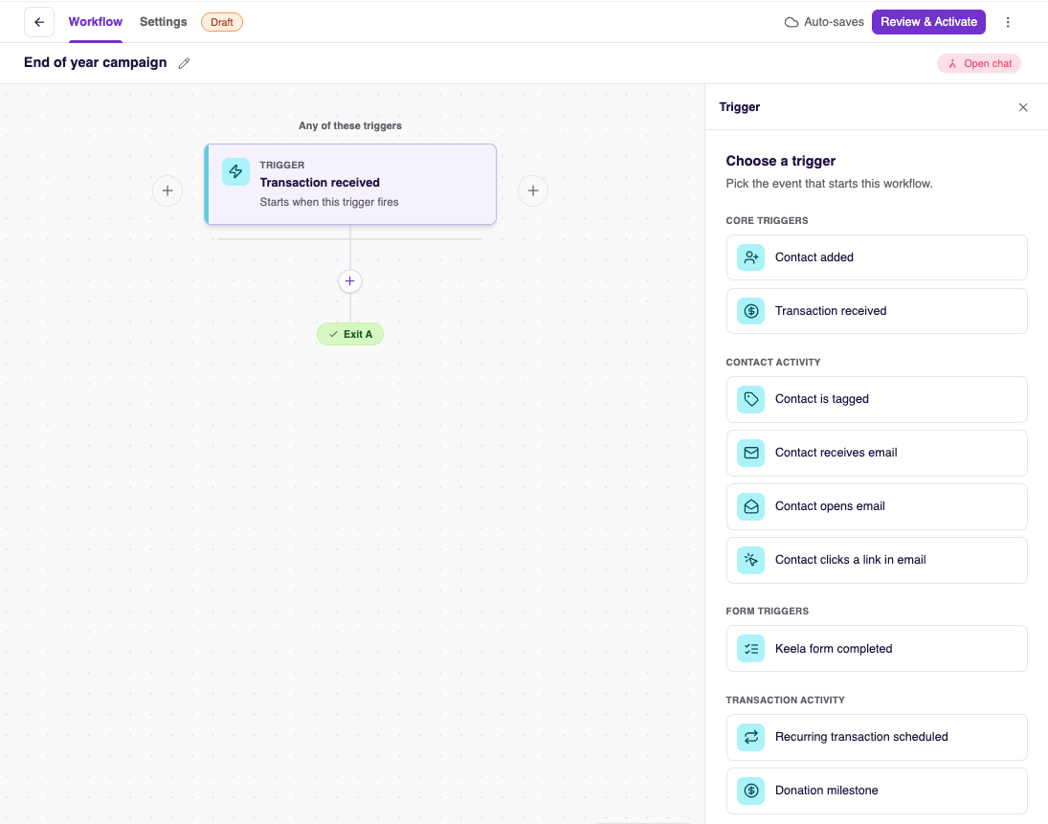Open the Settings tab

pos(163,22)
